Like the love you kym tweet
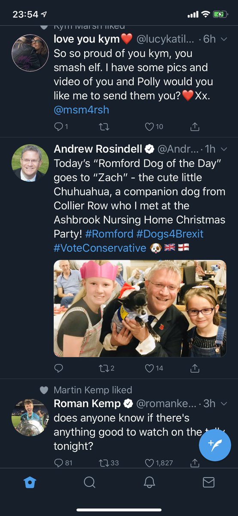The height and width of the screenshot is (516, 238). [154, 127]
